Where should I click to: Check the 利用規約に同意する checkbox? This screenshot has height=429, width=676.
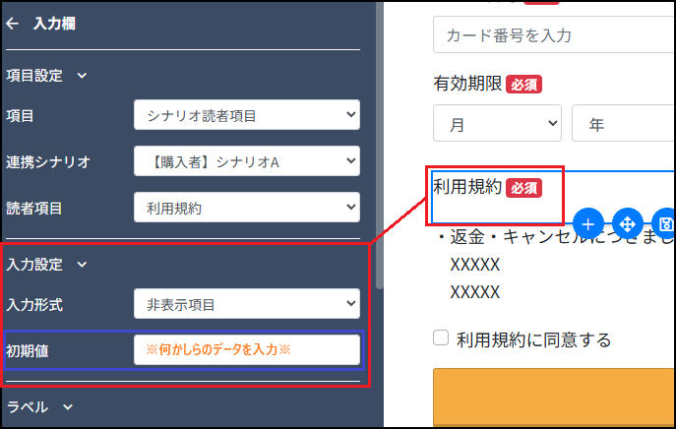click(442, 338)
